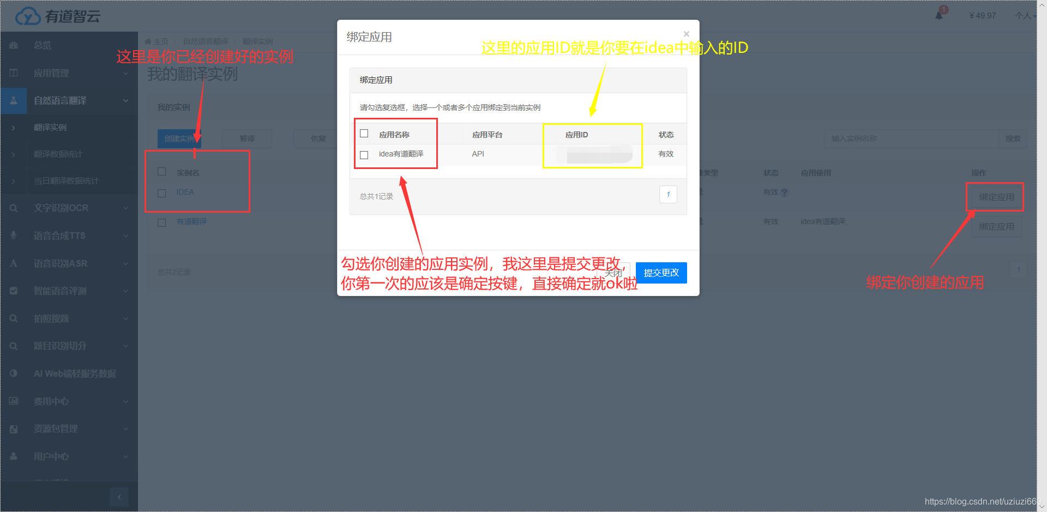The height and width of the screenshot is (512, 1047).
Task: Expand the 应用管理 menu chevron
Action: (x=126, y=73)
